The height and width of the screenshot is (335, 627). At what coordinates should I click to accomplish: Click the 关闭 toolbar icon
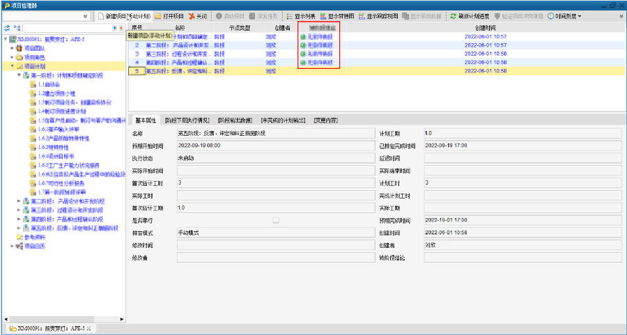[x=197, y=16]
